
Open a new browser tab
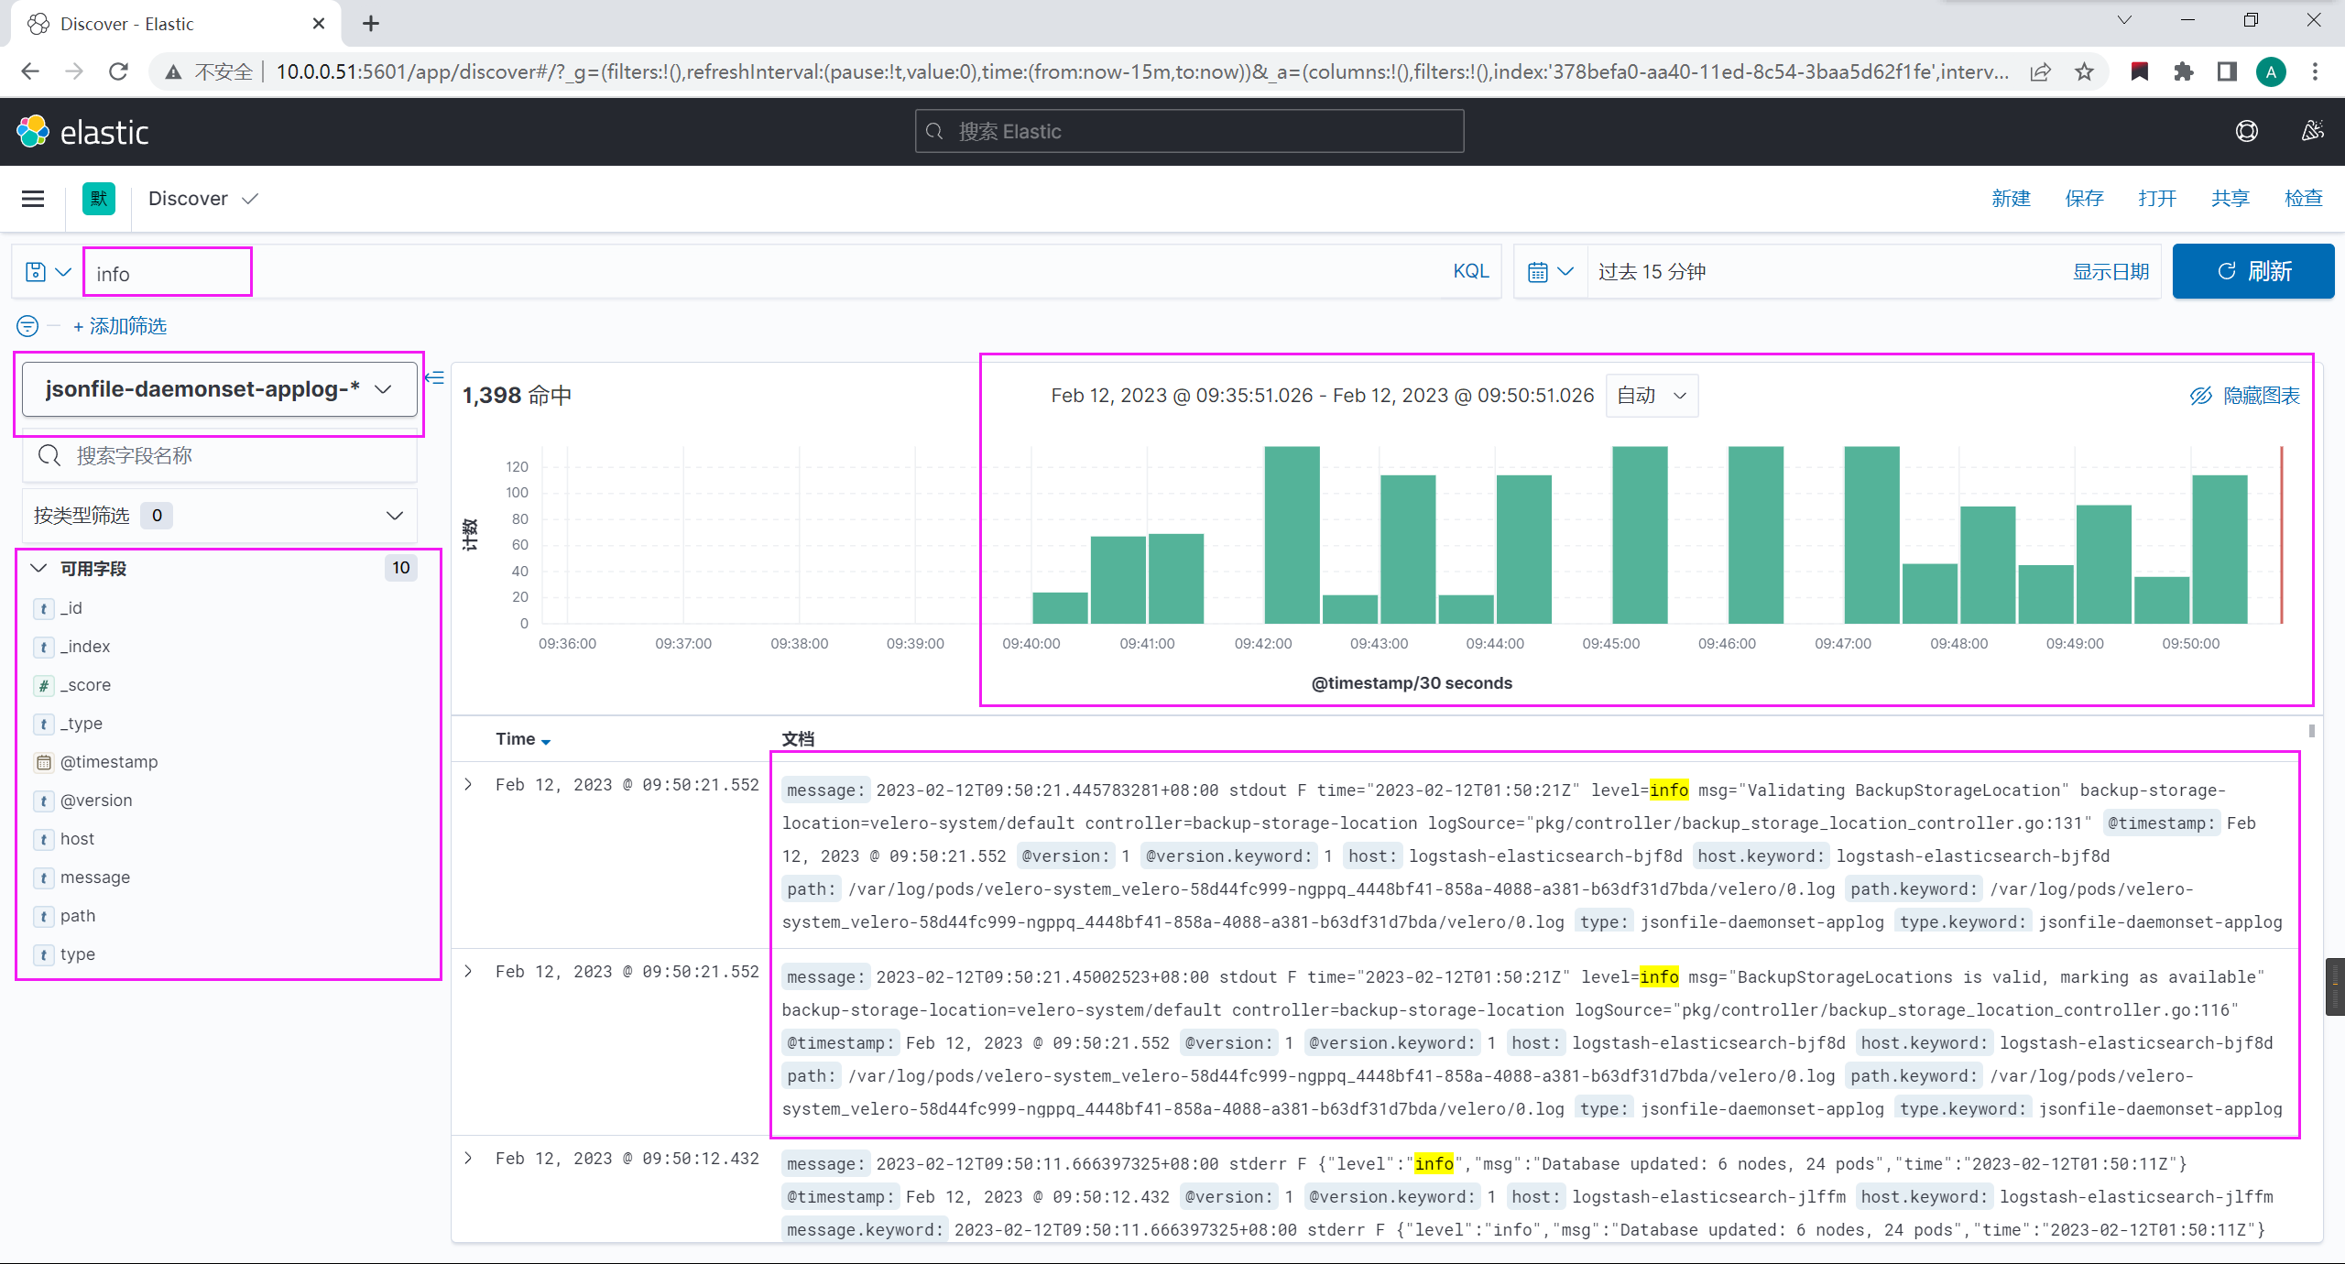[371, 24]
